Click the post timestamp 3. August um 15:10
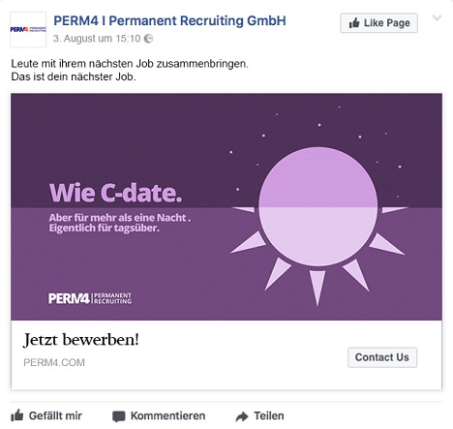This screenshot has width=453, height=429. click(x=97, y=39)
